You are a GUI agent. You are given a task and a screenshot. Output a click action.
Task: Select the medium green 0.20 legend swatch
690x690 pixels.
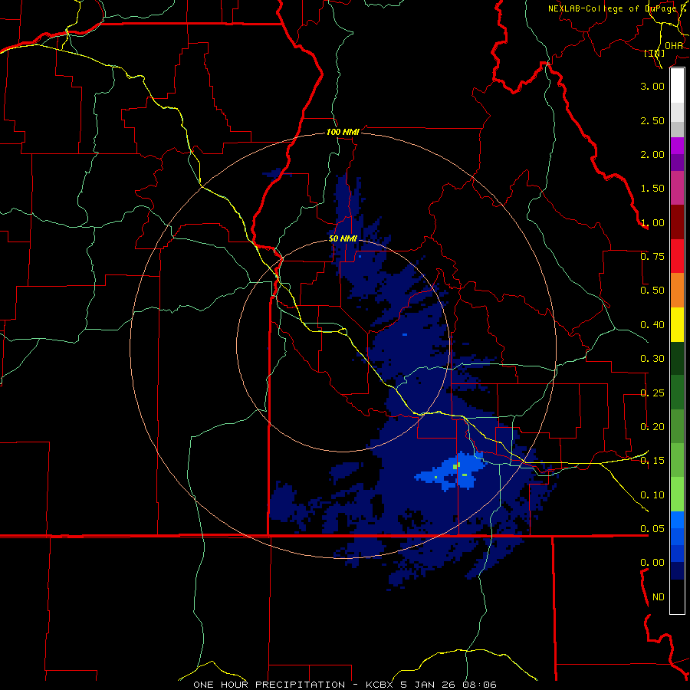click(677, 426)
